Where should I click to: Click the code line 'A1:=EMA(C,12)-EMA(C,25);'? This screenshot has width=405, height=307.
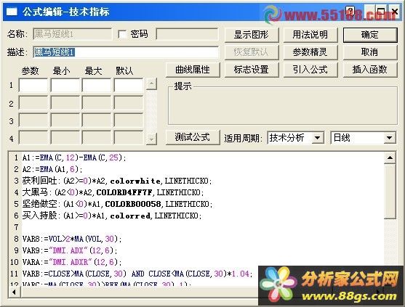74,157
